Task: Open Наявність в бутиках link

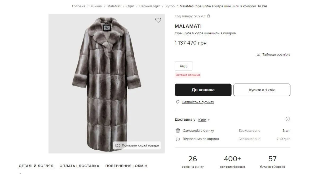Action: [198, 102]
